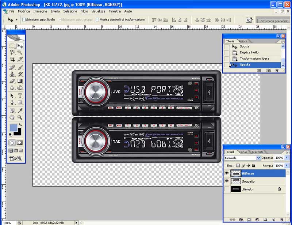The image size is (292, 225).
Task: Switch to the Tracciati tab
Action: [x=257, y=152]
